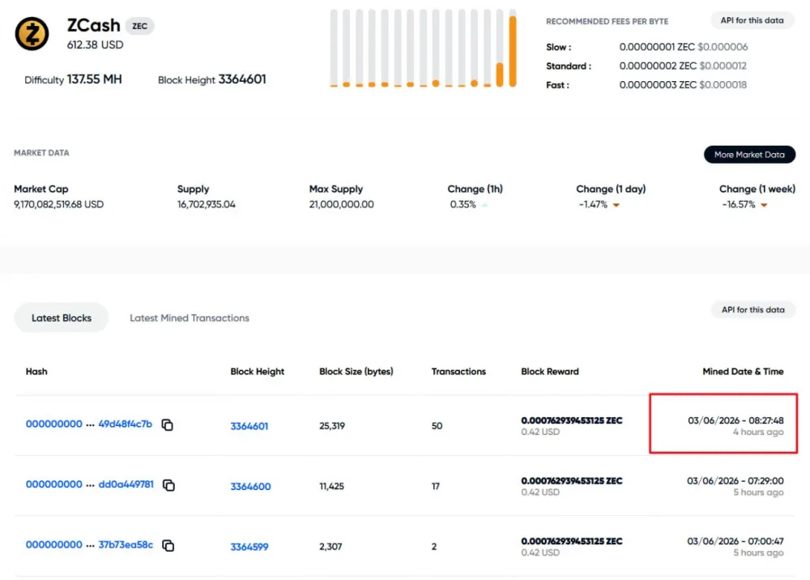810x580 pixels.
Task: Select Max Supply 21,000,000.00
Action: point(342,204)
